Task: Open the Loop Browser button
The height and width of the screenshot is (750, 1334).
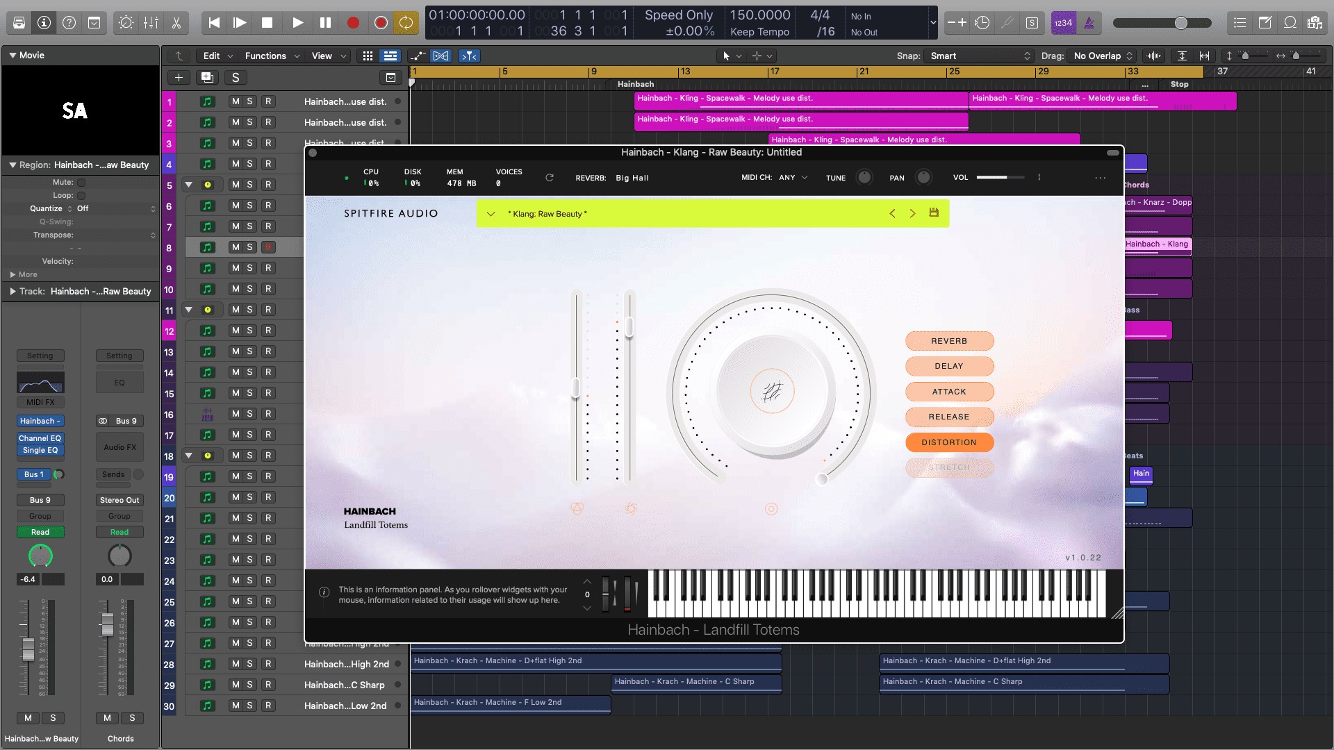Action: [1290, 23]
